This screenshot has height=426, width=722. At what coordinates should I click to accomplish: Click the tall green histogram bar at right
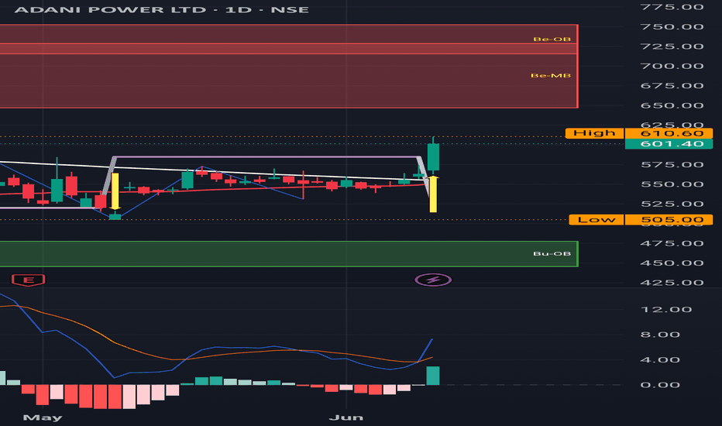433,376
